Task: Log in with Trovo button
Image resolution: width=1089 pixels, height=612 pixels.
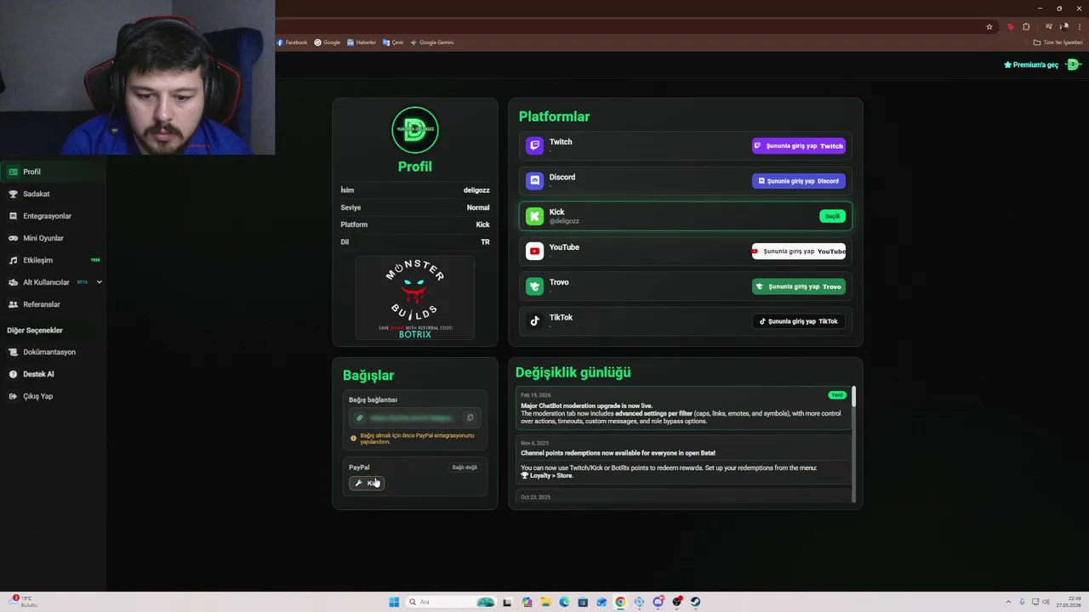Action: coord(799,286)
